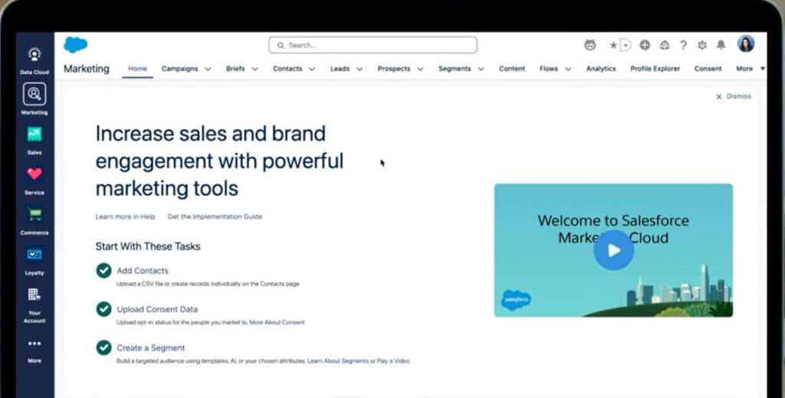This screenshot has width=785, height=398.
Task: Select the Sales app icon
Action: (34, 135)
